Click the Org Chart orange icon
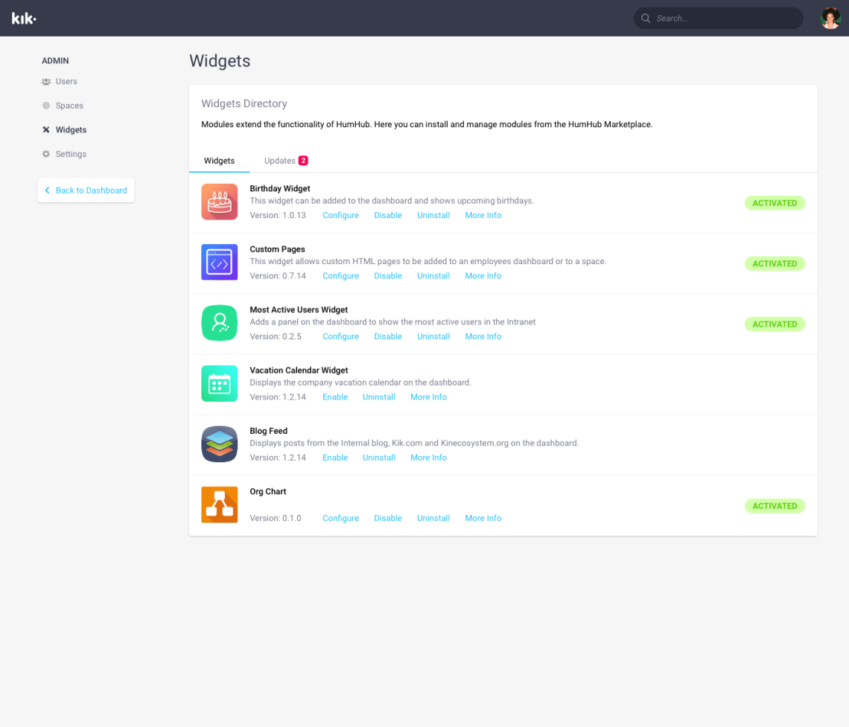The image size is (849, 727). tap(219, 505)
